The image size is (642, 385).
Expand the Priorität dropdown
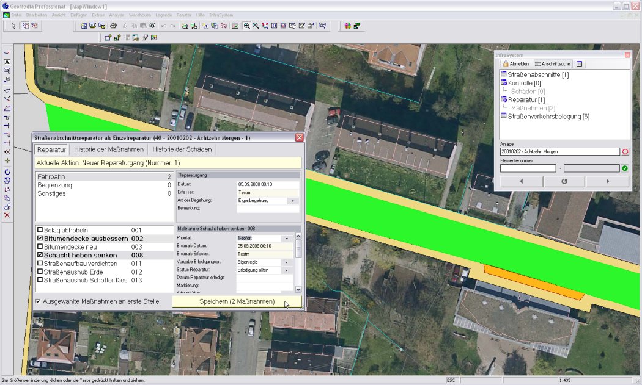286,239
